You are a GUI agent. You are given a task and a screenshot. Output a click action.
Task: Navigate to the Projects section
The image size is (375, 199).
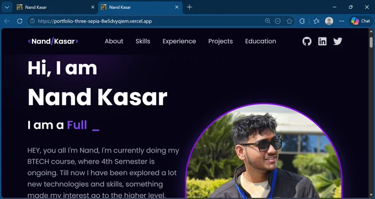221,41
